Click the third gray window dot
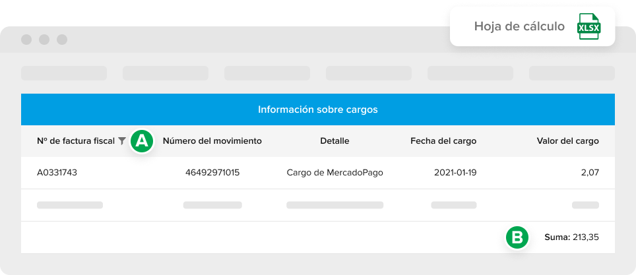 click(x=62, y=40)
